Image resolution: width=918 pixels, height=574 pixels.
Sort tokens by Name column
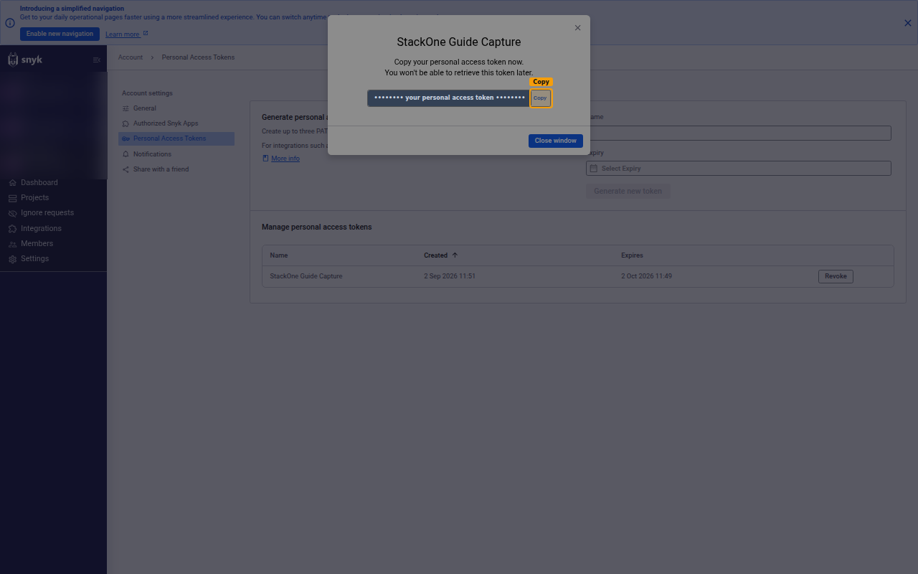279,255
